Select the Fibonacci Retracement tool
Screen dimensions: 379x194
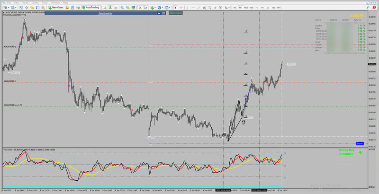[x=209, y=8]
